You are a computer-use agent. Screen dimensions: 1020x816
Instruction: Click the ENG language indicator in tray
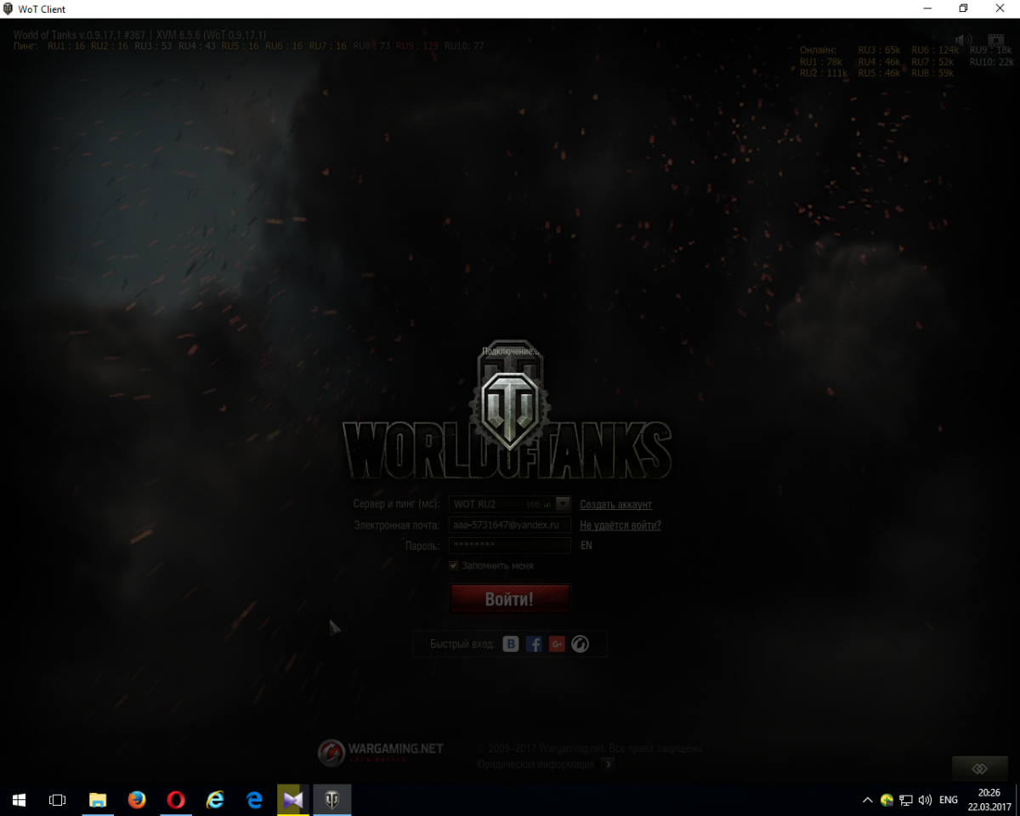948,800
